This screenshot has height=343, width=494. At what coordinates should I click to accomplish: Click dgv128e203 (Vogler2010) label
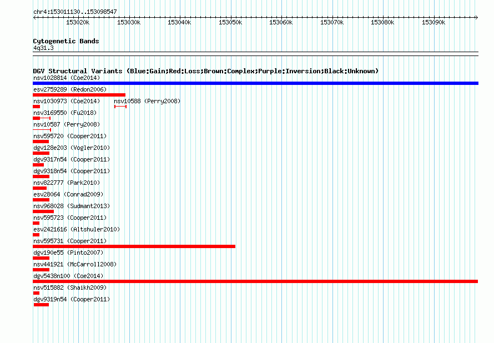point(72,148)
